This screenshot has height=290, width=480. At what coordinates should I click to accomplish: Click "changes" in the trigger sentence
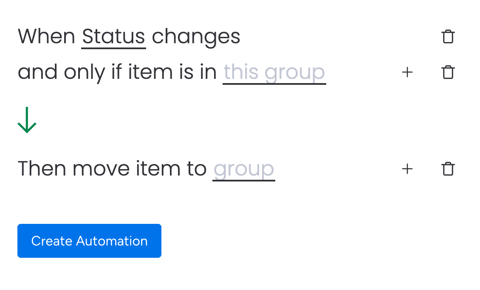point(196,36)
